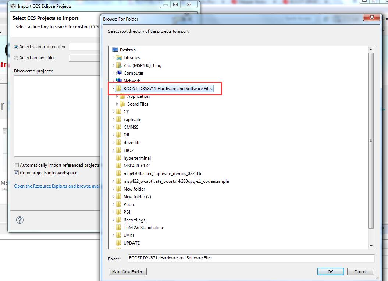Expand the captivate folder node
Image resolution: width=388 pixels, height=281 pixels.
(x=113, y=119)
